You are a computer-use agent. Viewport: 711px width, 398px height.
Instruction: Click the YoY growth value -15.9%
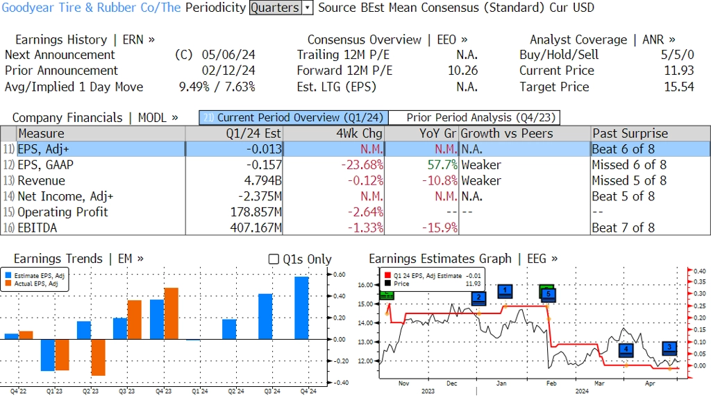(x=440, y=227)
